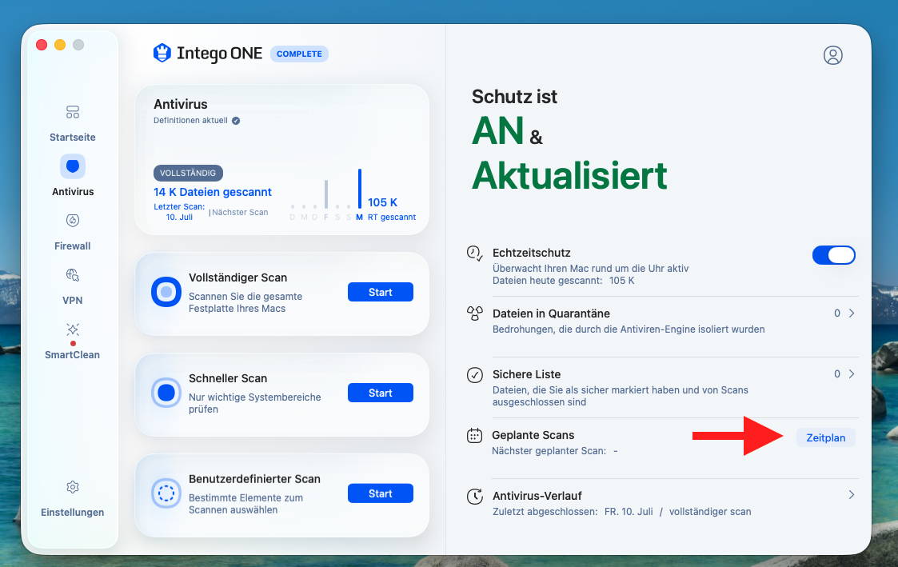Image resolution: width=898 pixels, height=567 pixels.
Task: Click the Intego ONE logo icon
Action: [162, 54]
